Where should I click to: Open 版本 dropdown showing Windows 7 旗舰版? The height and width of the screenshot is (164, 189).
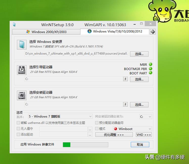[60, 117]
